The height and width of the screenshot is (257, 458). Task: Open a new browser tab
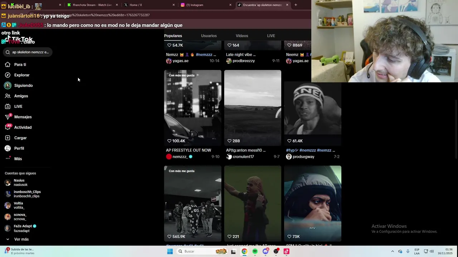click(x=296, y=5)
